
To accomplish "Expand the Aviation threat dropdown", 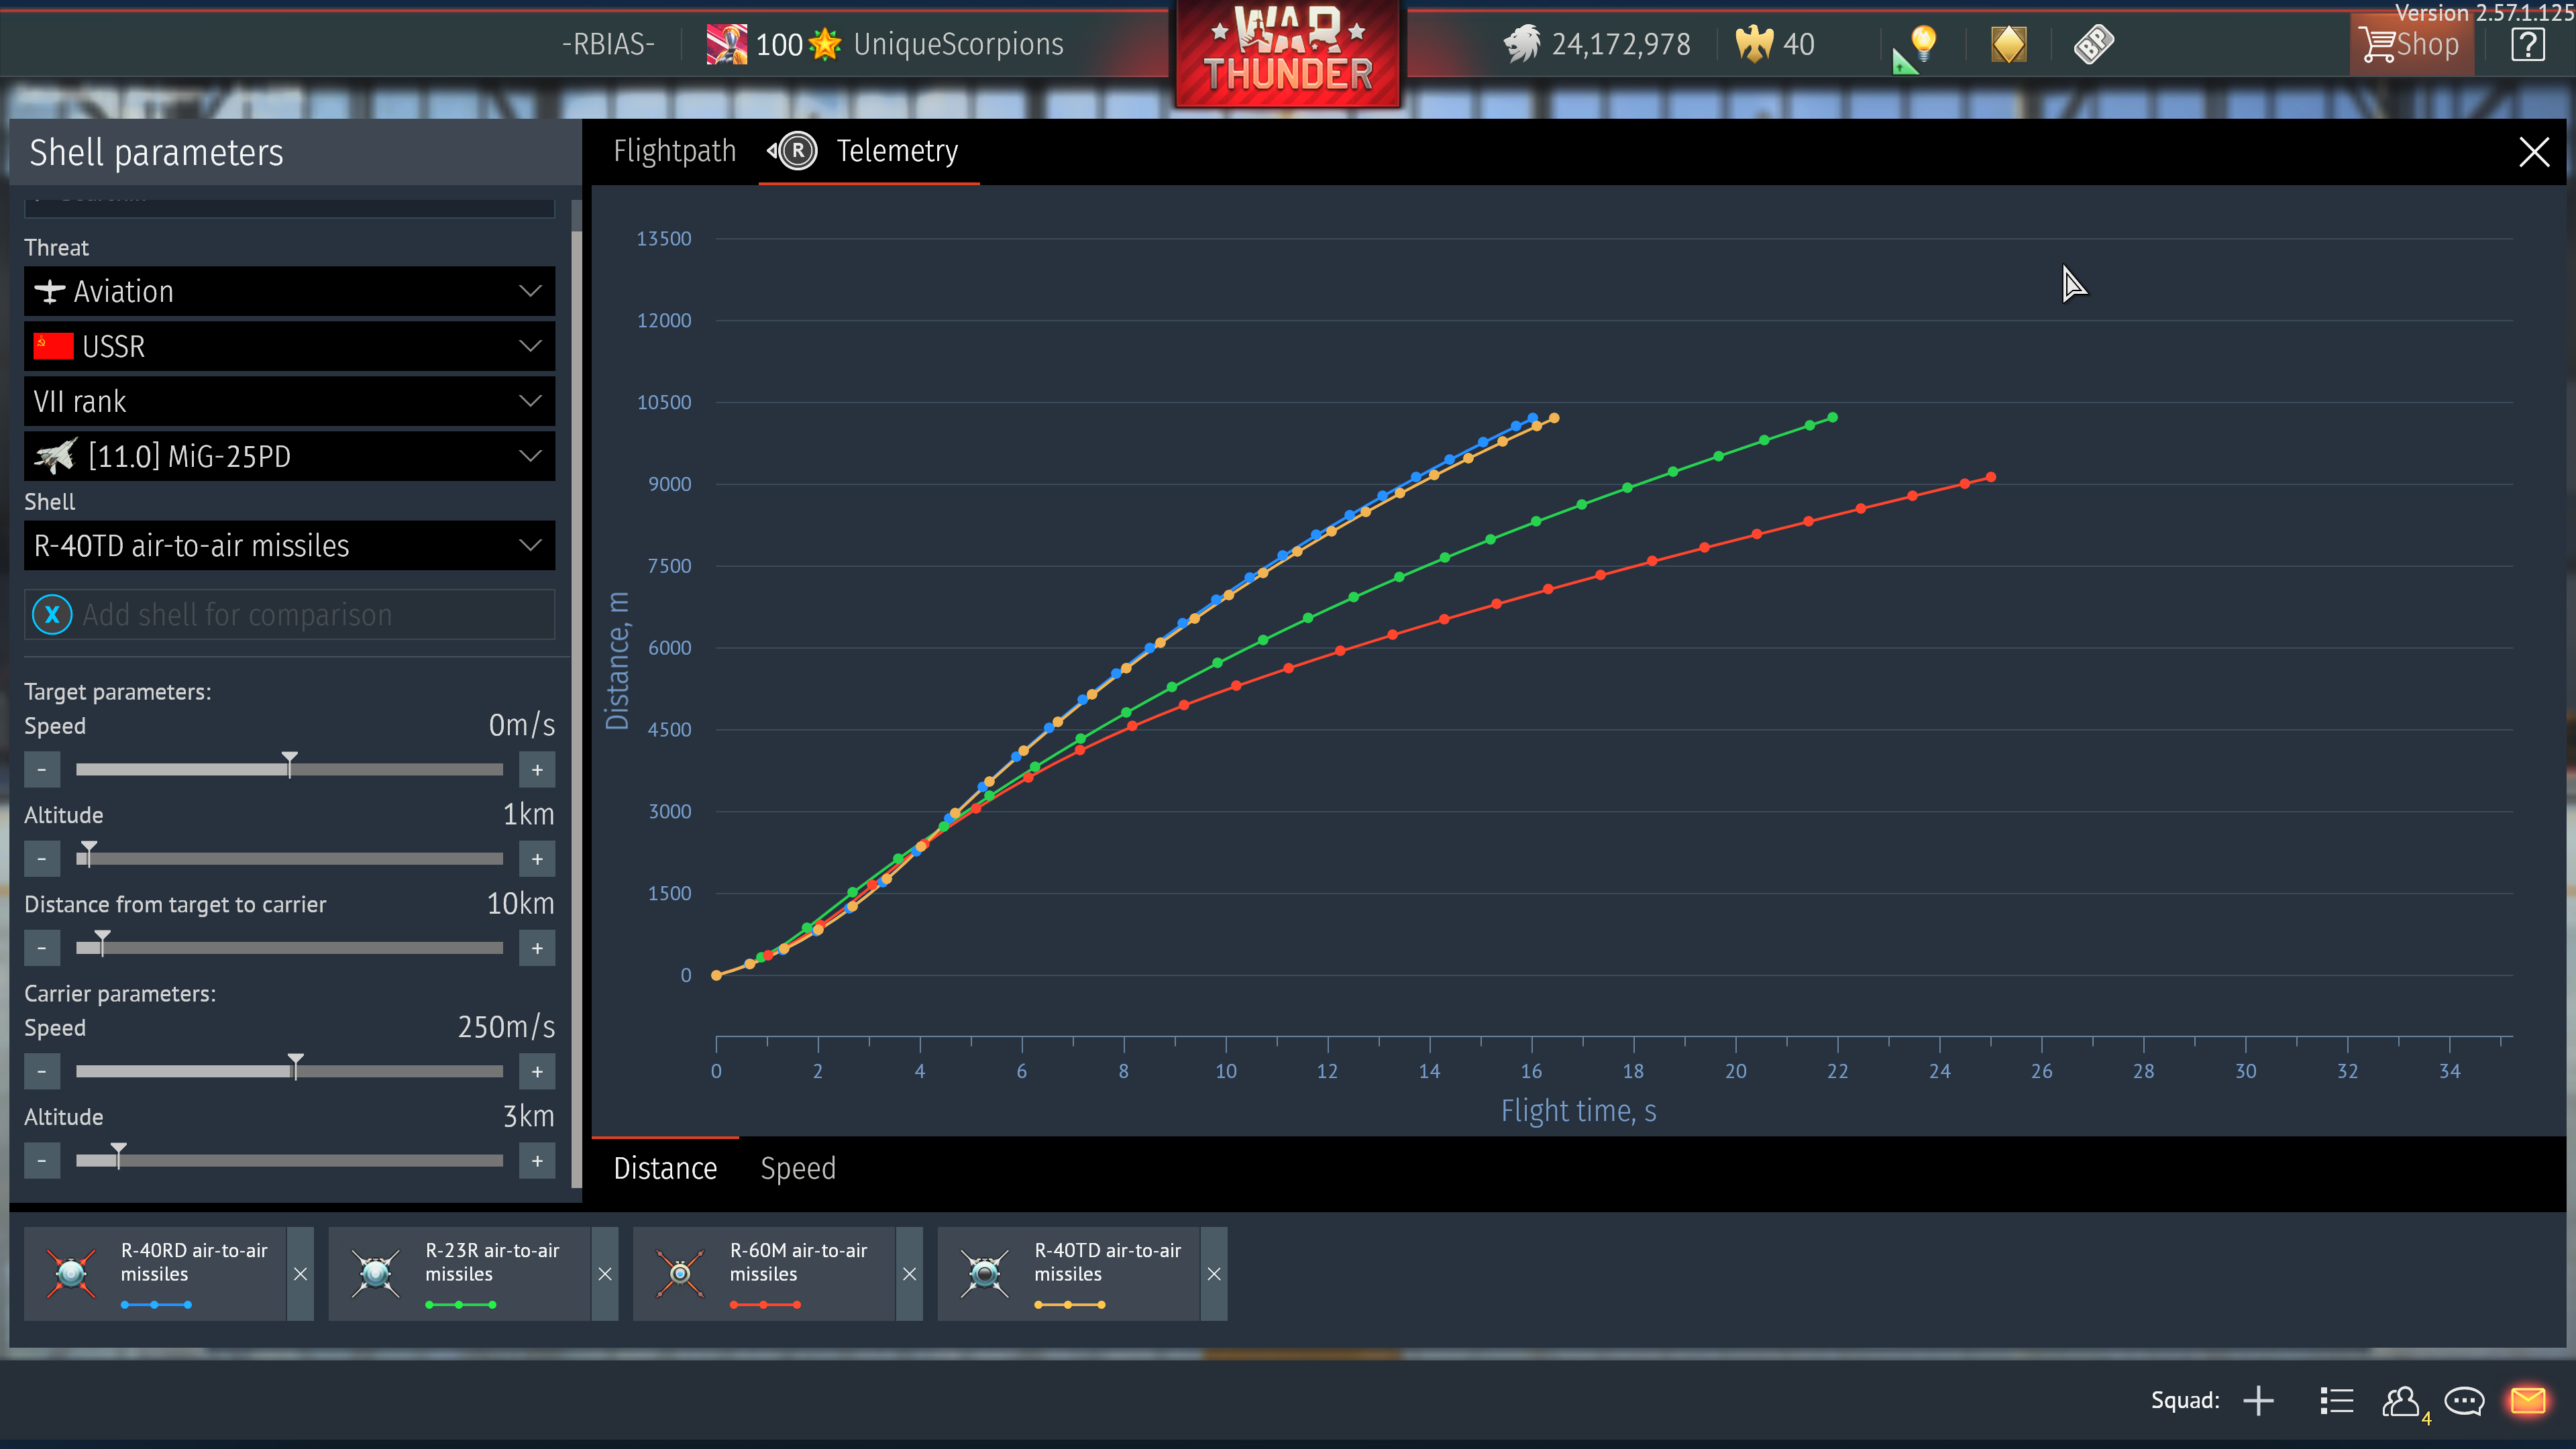I will point(289,291).
